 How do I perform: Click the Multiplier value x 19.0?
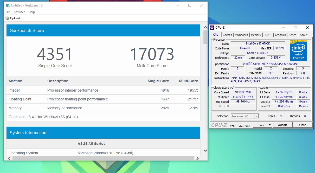point(243,97)
